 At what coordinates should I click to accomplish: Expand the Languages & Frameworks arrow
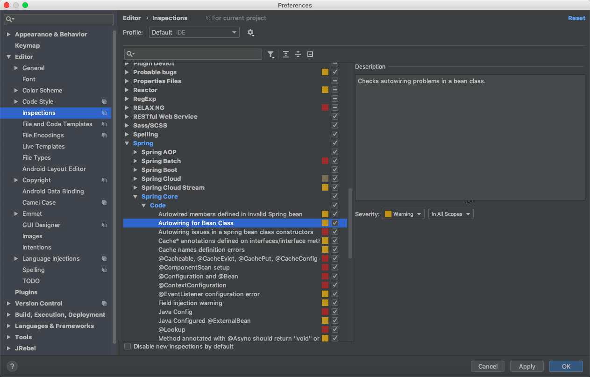coord(9,326)
